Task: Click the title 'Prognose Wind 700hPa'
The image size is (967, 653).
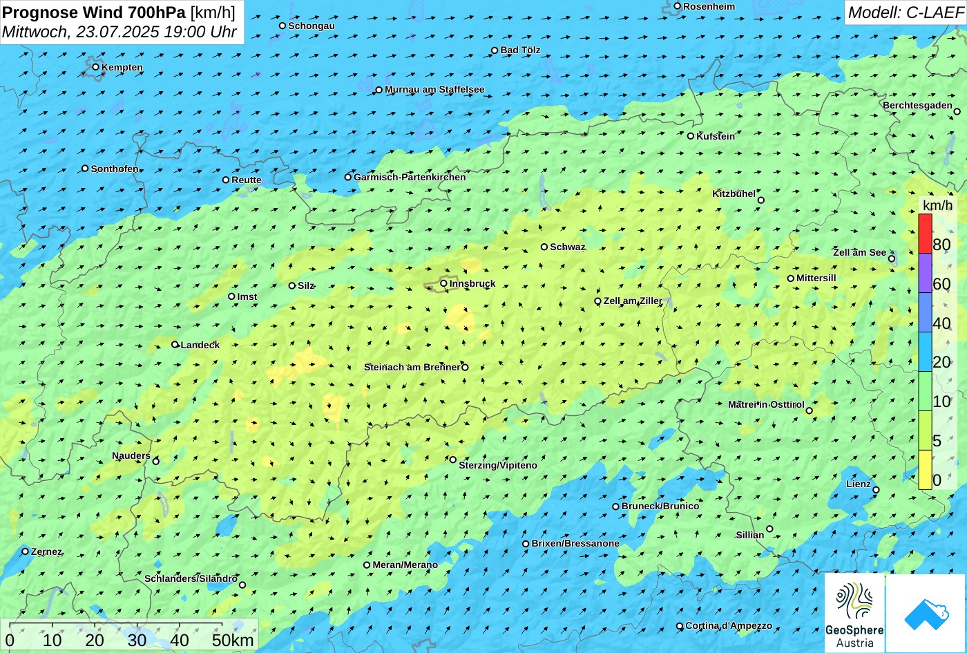Action: [x=95, y=12]
